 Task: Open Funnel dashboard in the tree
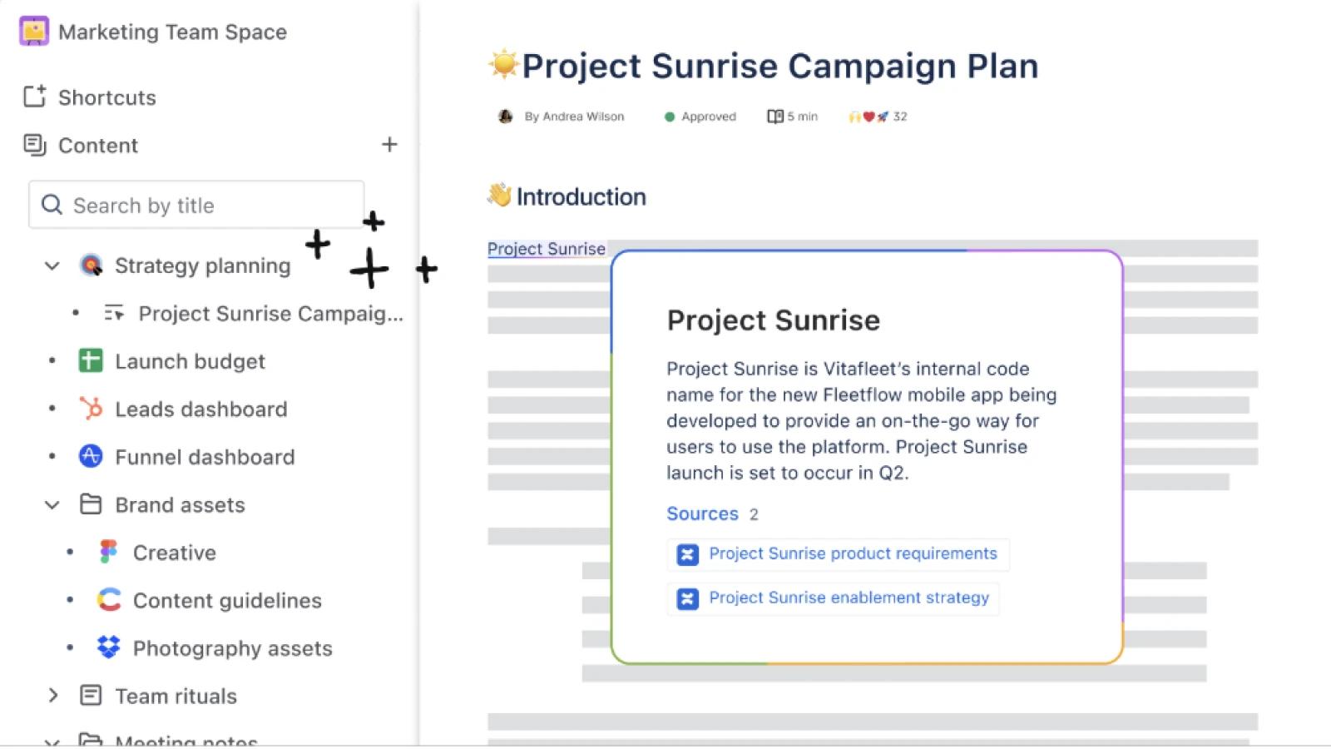tap(205, 457)
